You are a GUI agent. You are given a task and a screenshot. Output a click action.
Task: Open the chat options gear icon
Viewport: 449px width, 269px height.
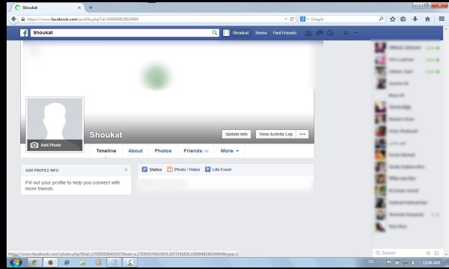[x=428, y=253]
